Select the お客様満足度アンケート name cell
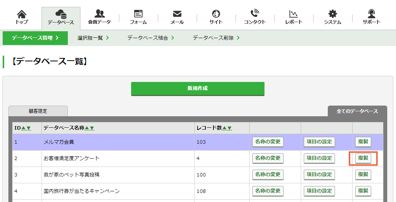Image resolution: width=396 pixels, height=202 pixels. click(x=118, y=159)
